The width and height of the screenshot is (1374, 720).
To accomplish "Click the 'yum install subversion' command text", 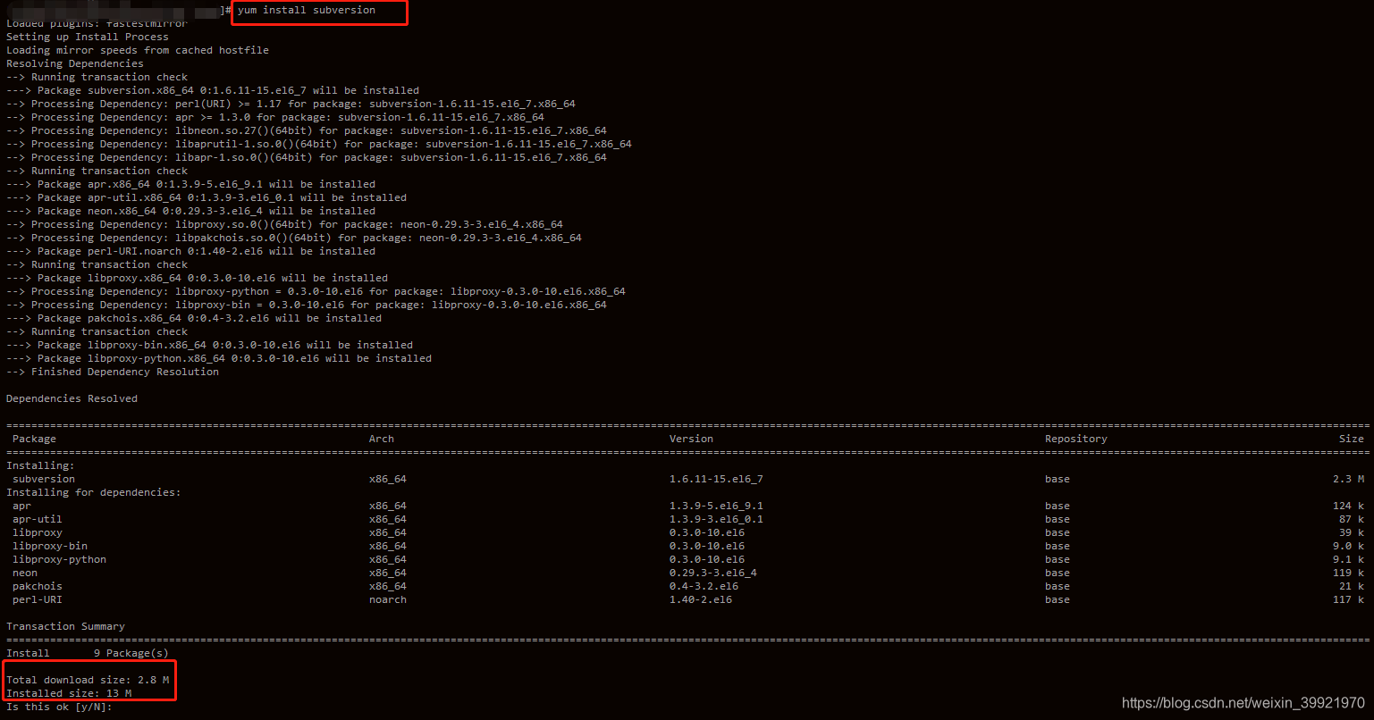I will pos(307,10).
